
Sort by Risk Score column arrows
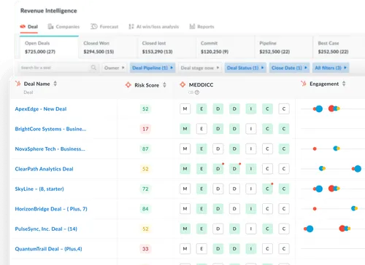tap(164, 85)
